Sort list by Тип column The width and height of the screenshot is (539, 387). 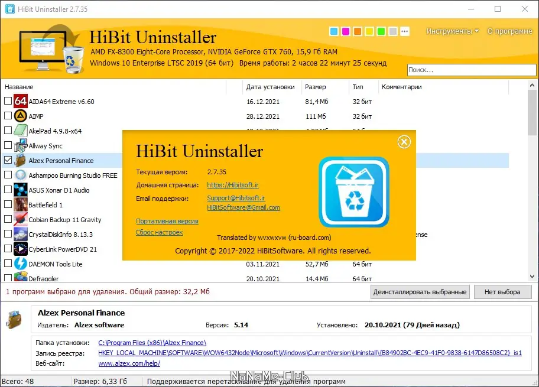coord(363,87)
